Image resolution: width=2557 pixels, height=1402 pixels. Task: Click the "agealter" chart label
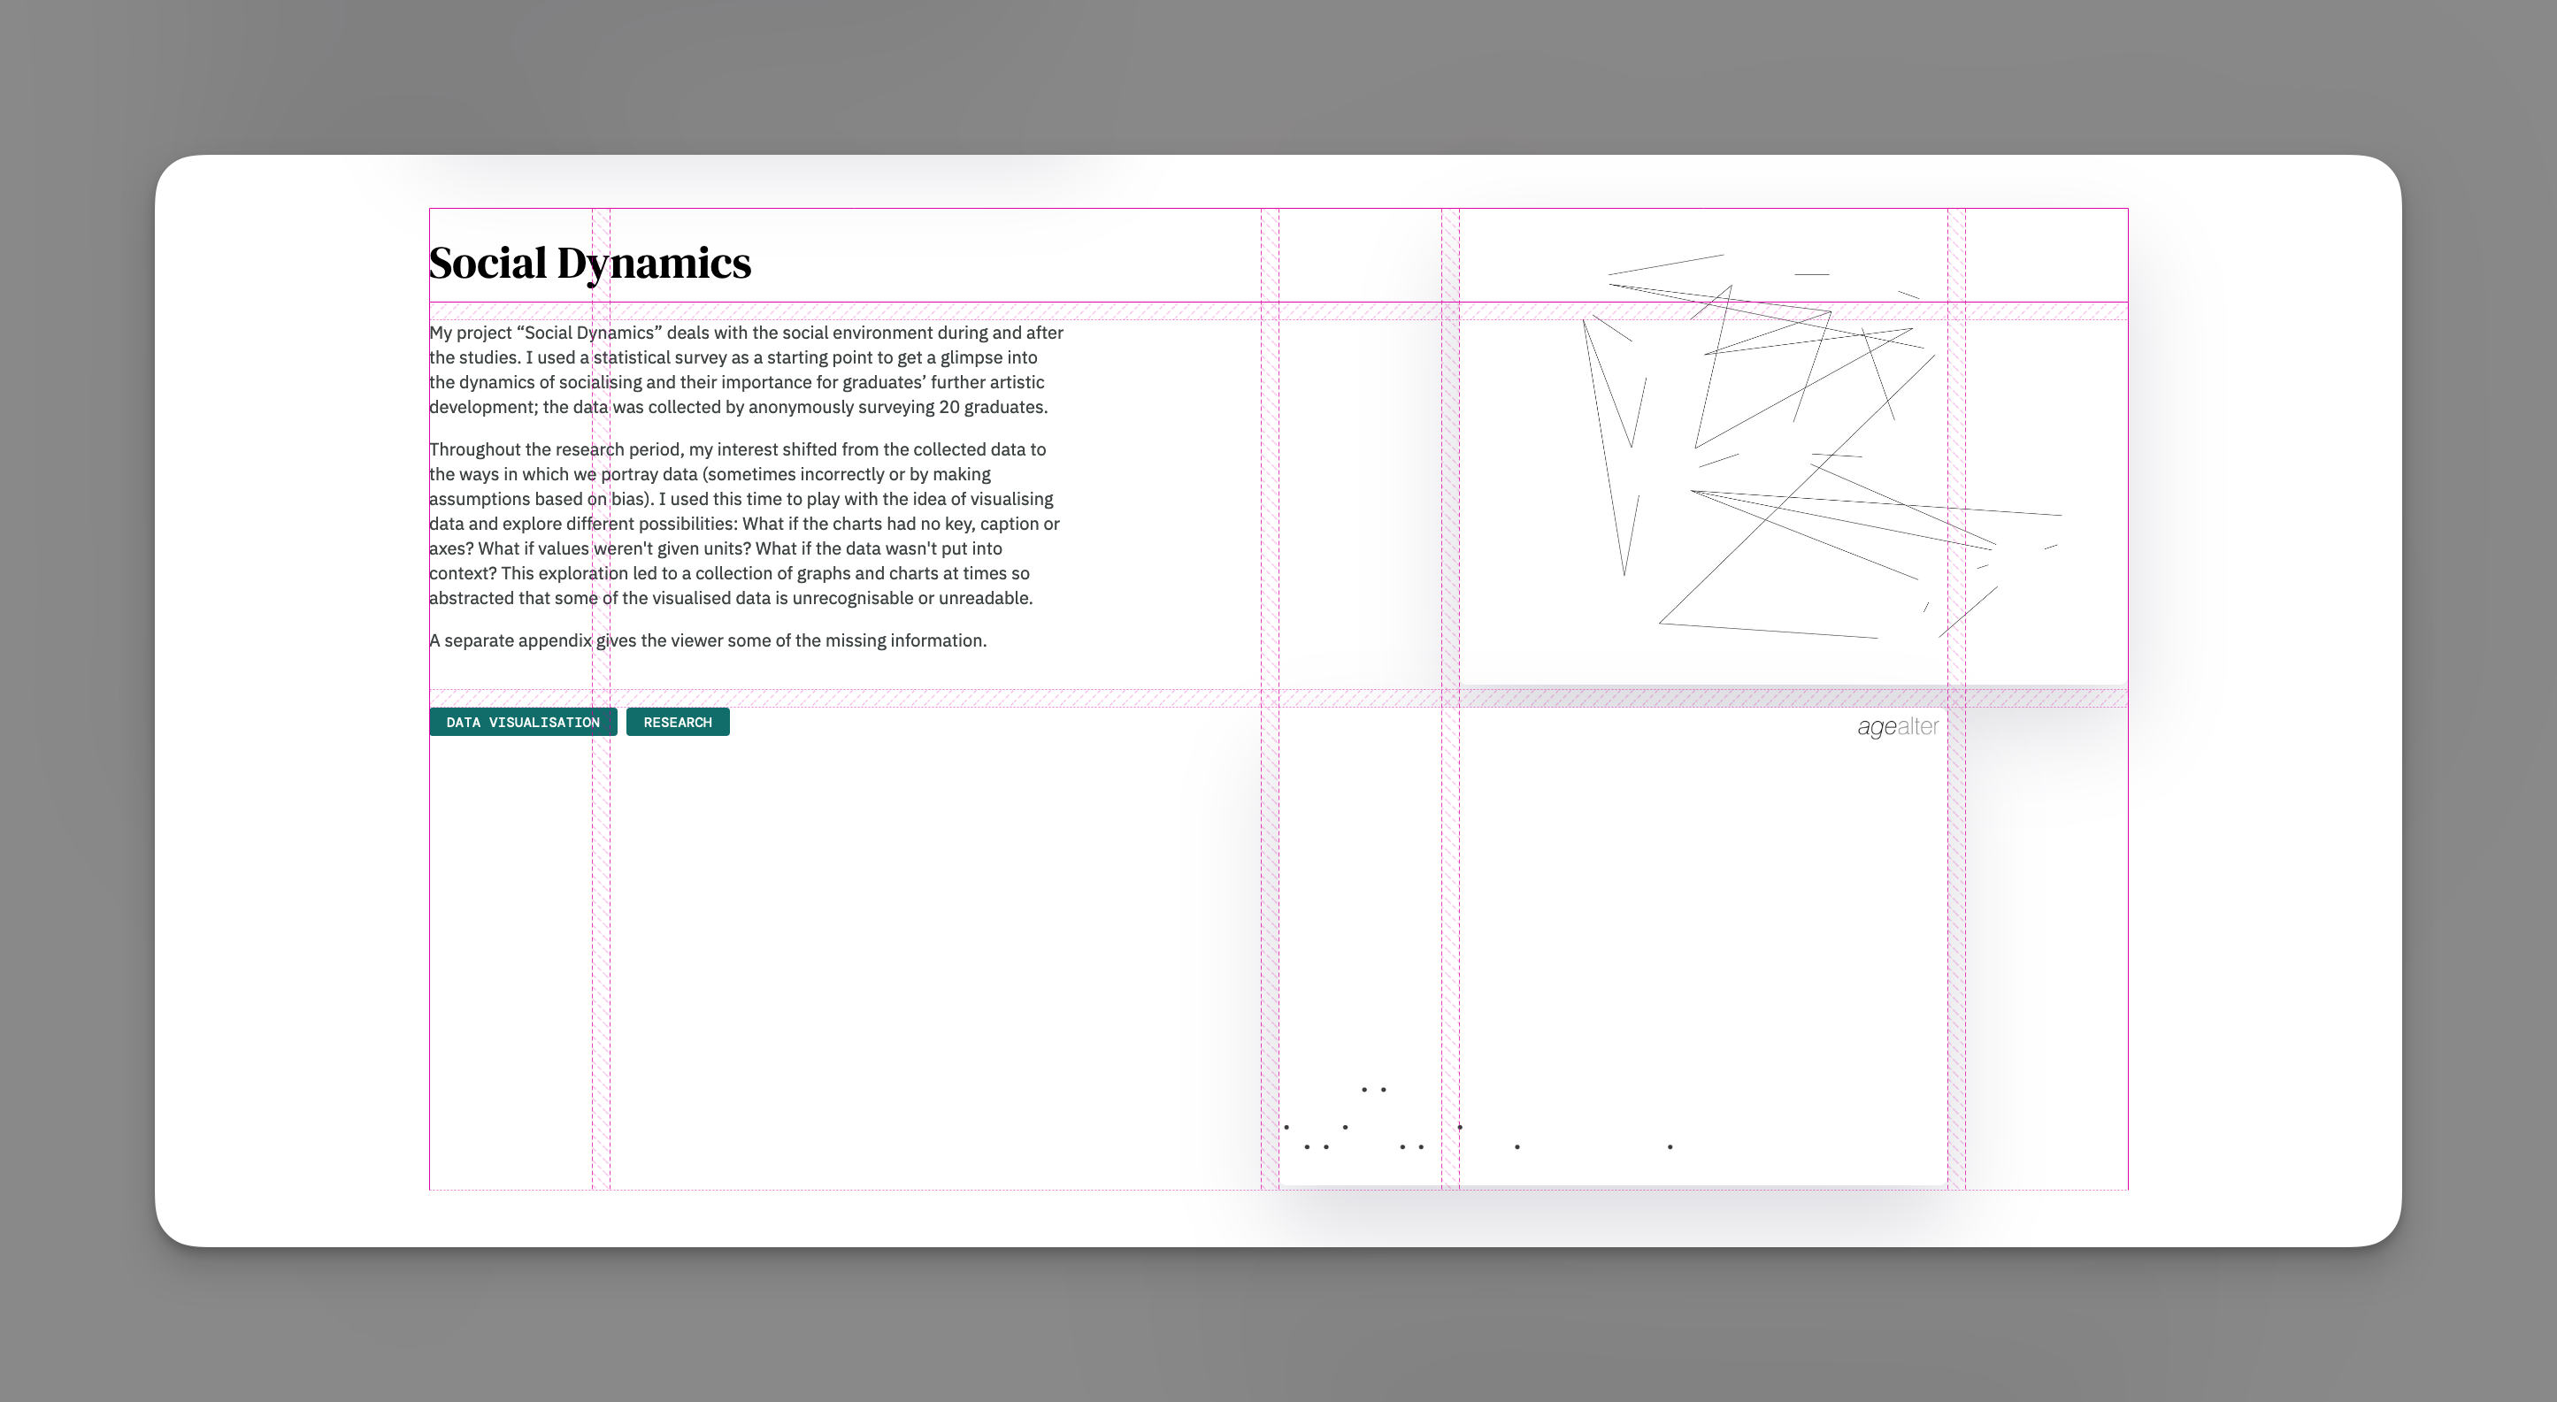pos(1897,727)
